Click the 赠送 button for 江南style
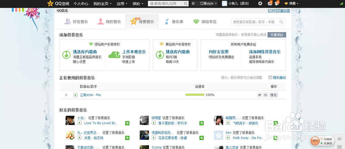 point(274,95)
